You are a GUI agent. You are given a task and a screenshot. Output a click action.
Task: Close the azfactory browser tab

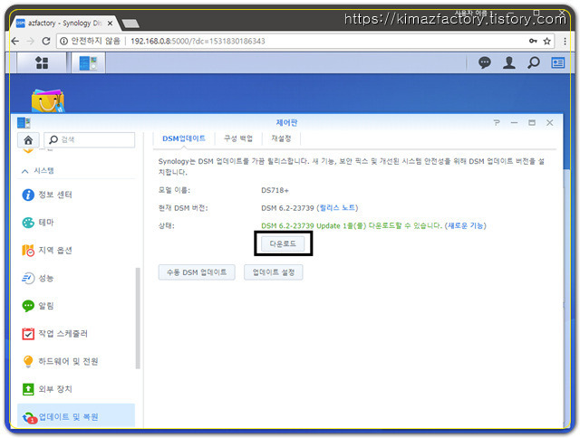110,24
